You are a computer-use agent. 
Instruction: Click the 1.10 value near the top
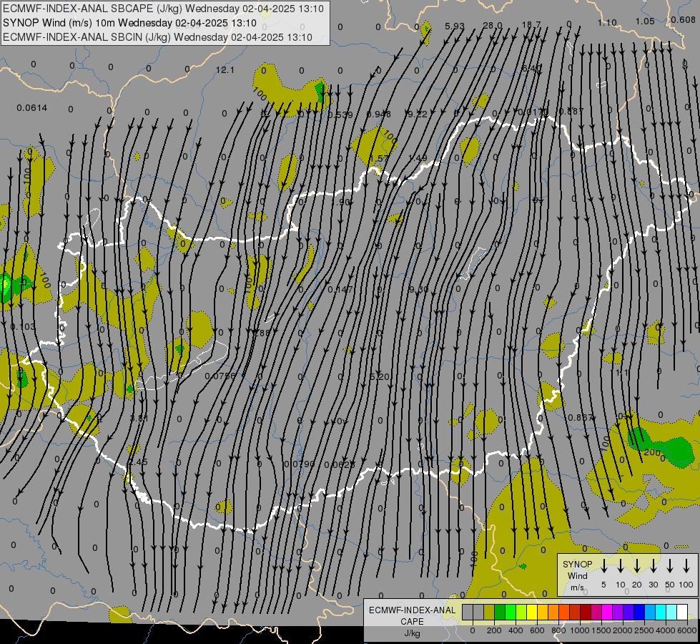point(607,23)
